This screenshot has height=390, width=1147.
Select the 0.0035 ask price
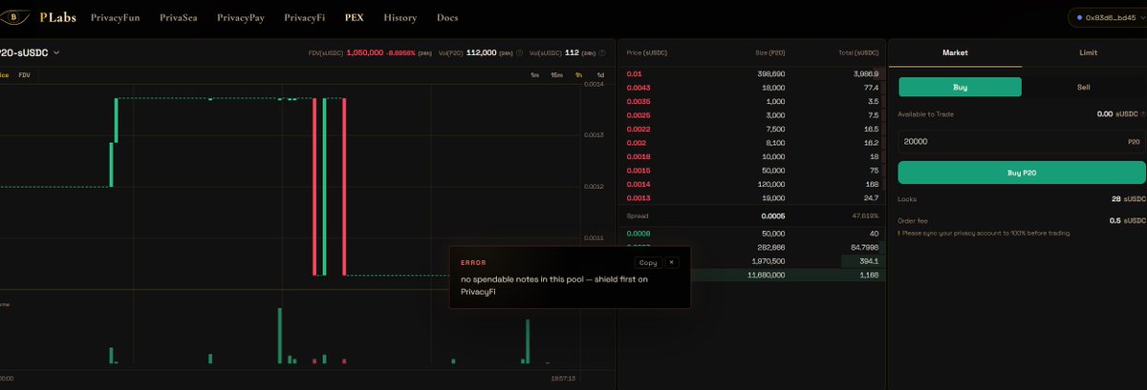pos(638,101)
